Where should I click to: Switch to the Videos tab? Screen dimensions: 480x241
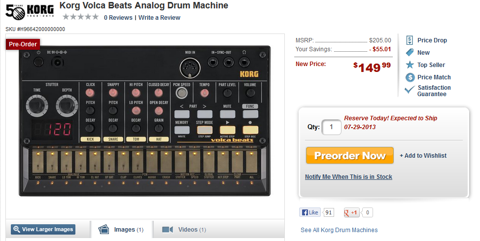(x=184, y=230)
